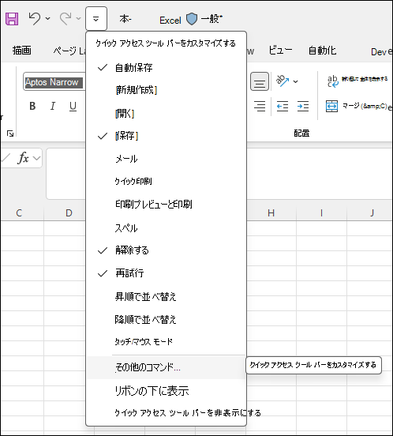Click the purple Save icon
The image size is (393, 436).
pyautogui.click(x=12, y=19)
